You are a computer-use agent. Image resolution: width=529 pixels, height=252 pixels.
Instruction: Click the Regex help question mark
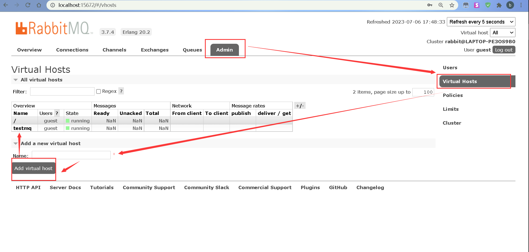tap(121, 91)
